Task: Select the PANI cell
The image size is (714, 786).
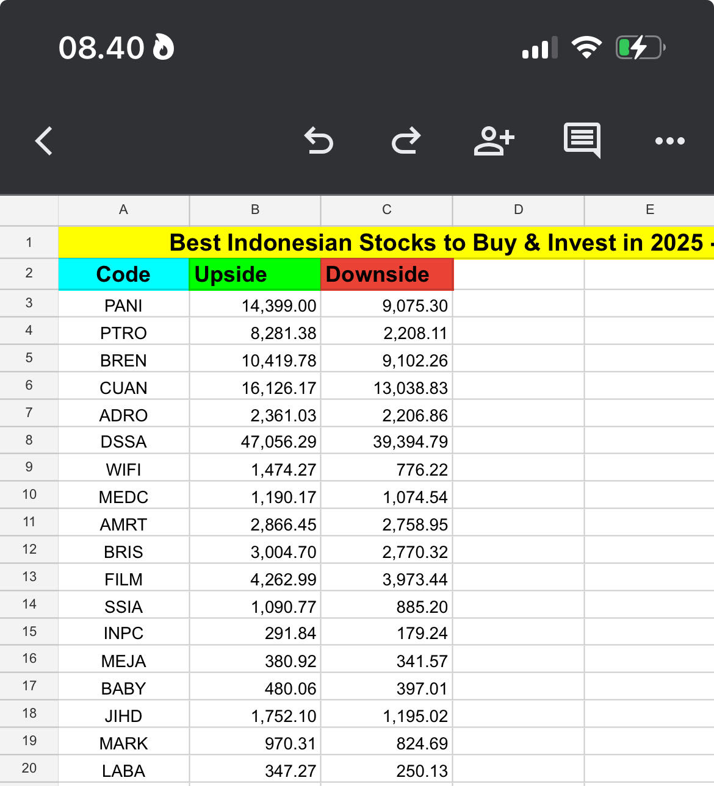Action: (x=124, y=305)
